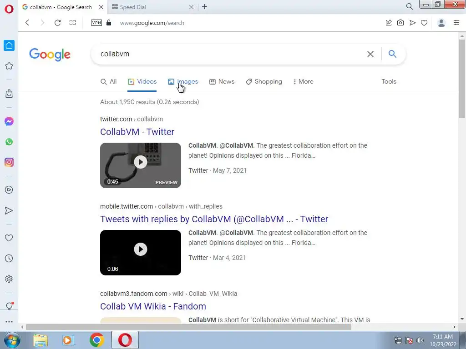Image resolution: width=466 pixels, height=349 pixels.
Task: Switch to the Shopping results tab
Action: coord(263,82)
